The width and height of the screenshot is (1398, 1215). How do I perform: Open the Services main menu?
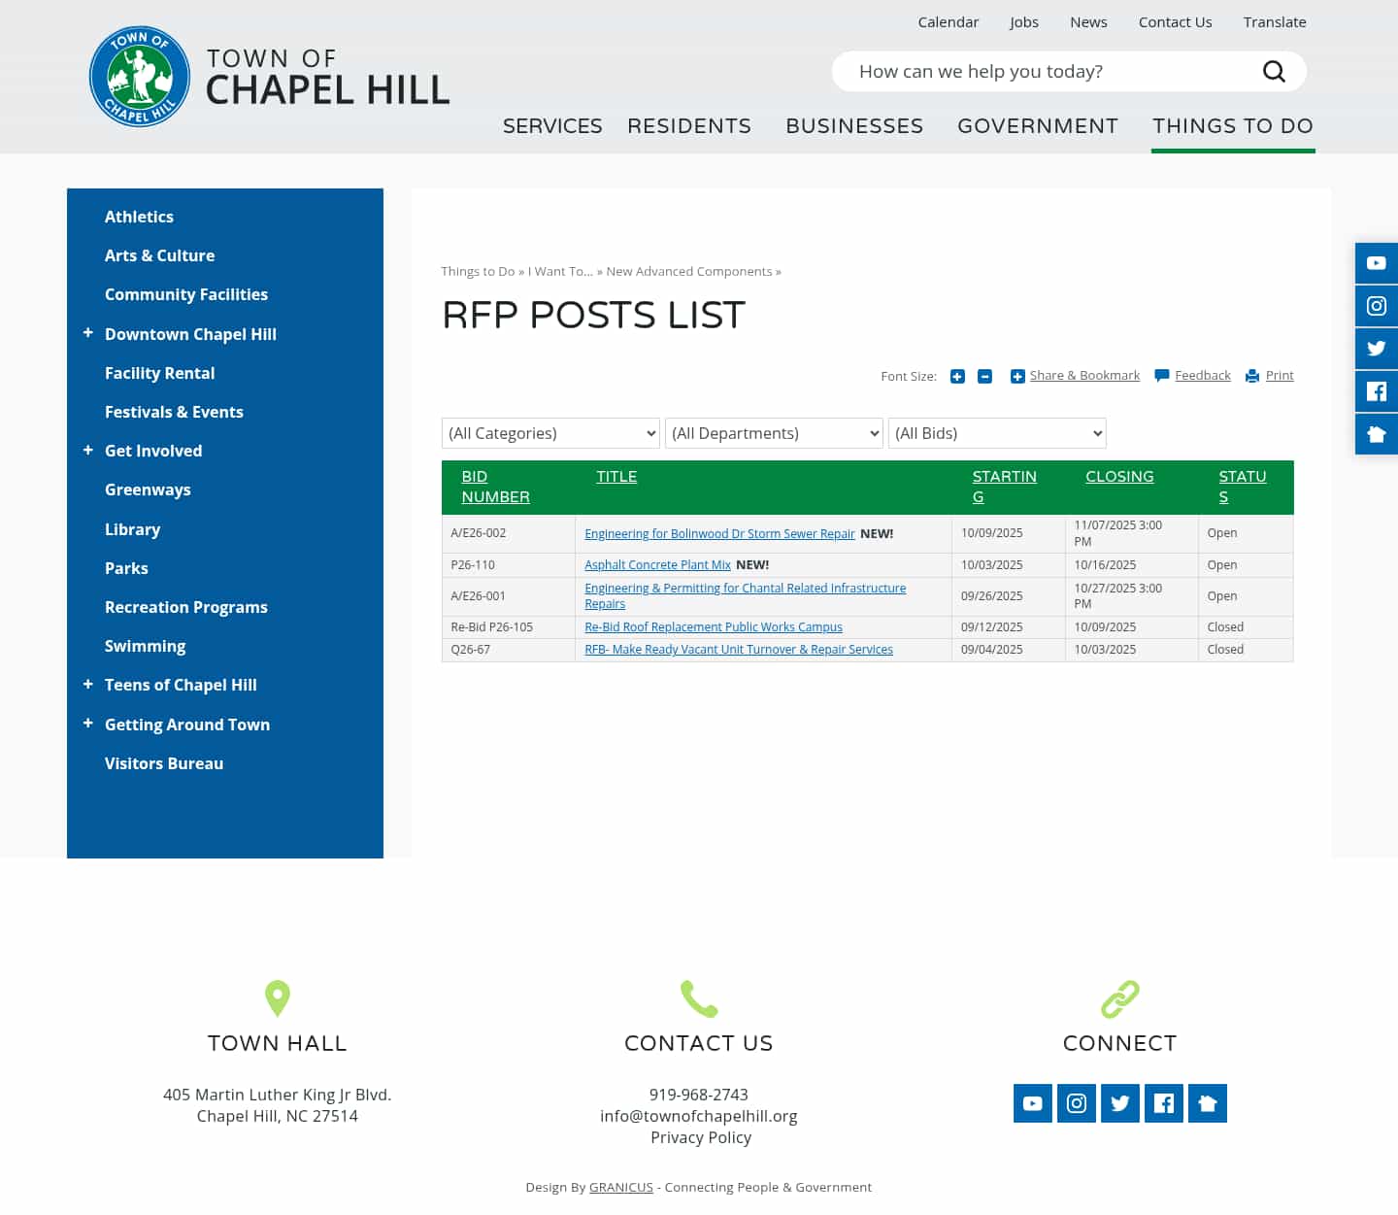(x=552, y=126)
